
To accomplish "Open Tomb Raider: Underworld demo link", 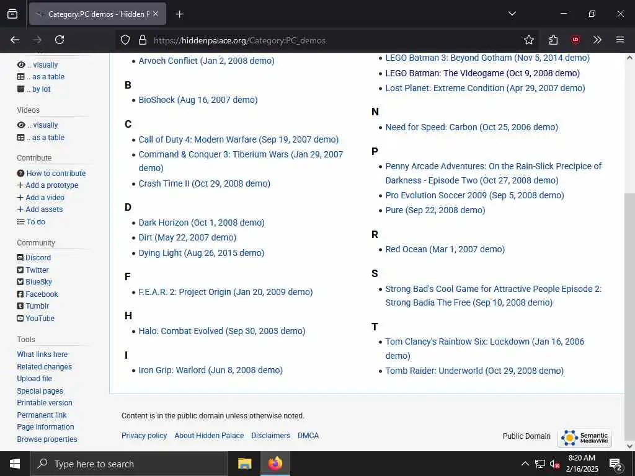I will [474, 371].
